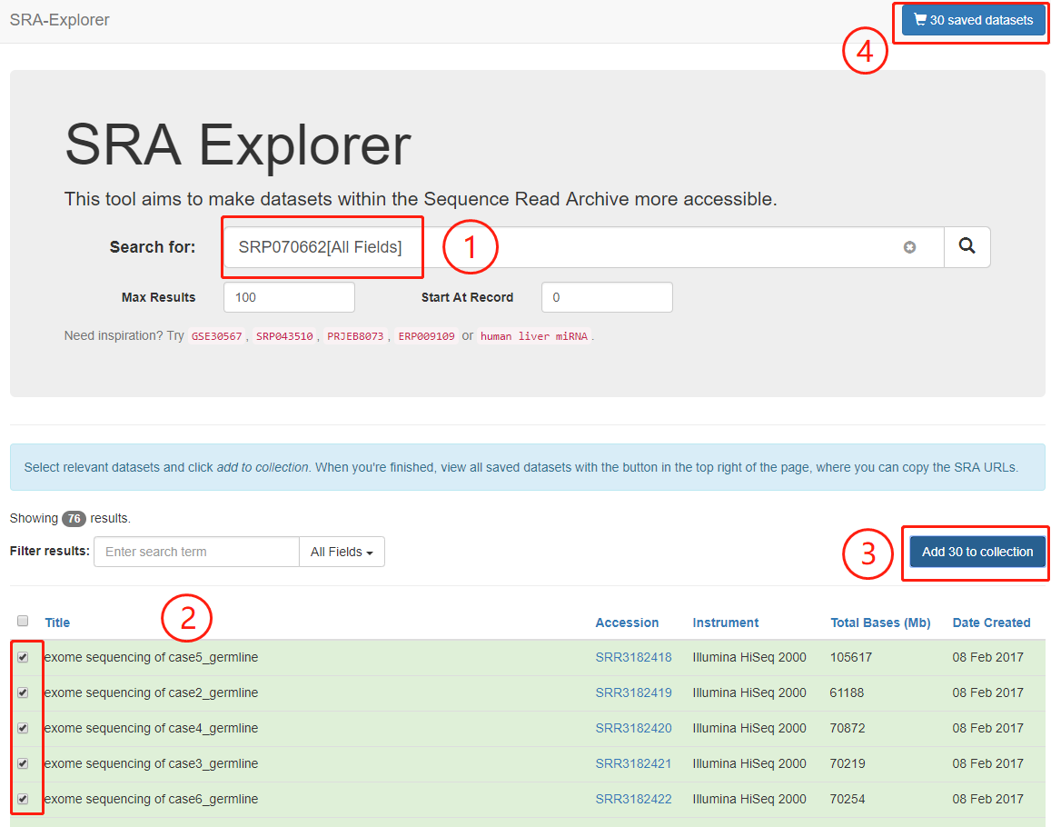Clear the search field with the x icon
This screenshot has width=1051, height=827.
point(909,247)
